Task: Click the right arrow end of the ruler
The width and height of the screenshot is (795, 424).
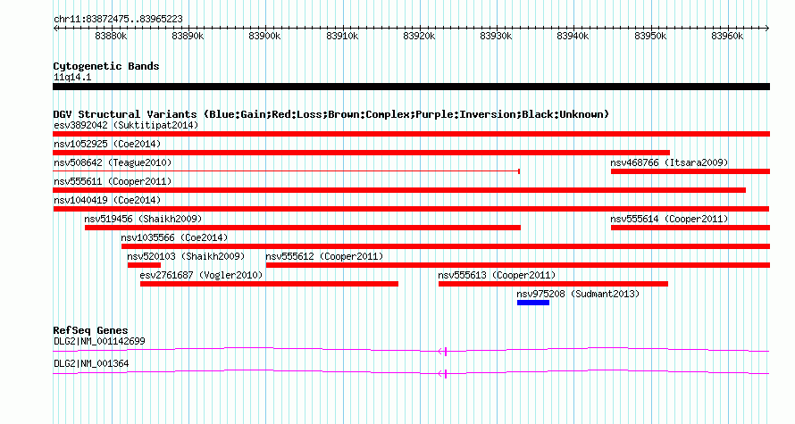Action: tap(767, 29)
